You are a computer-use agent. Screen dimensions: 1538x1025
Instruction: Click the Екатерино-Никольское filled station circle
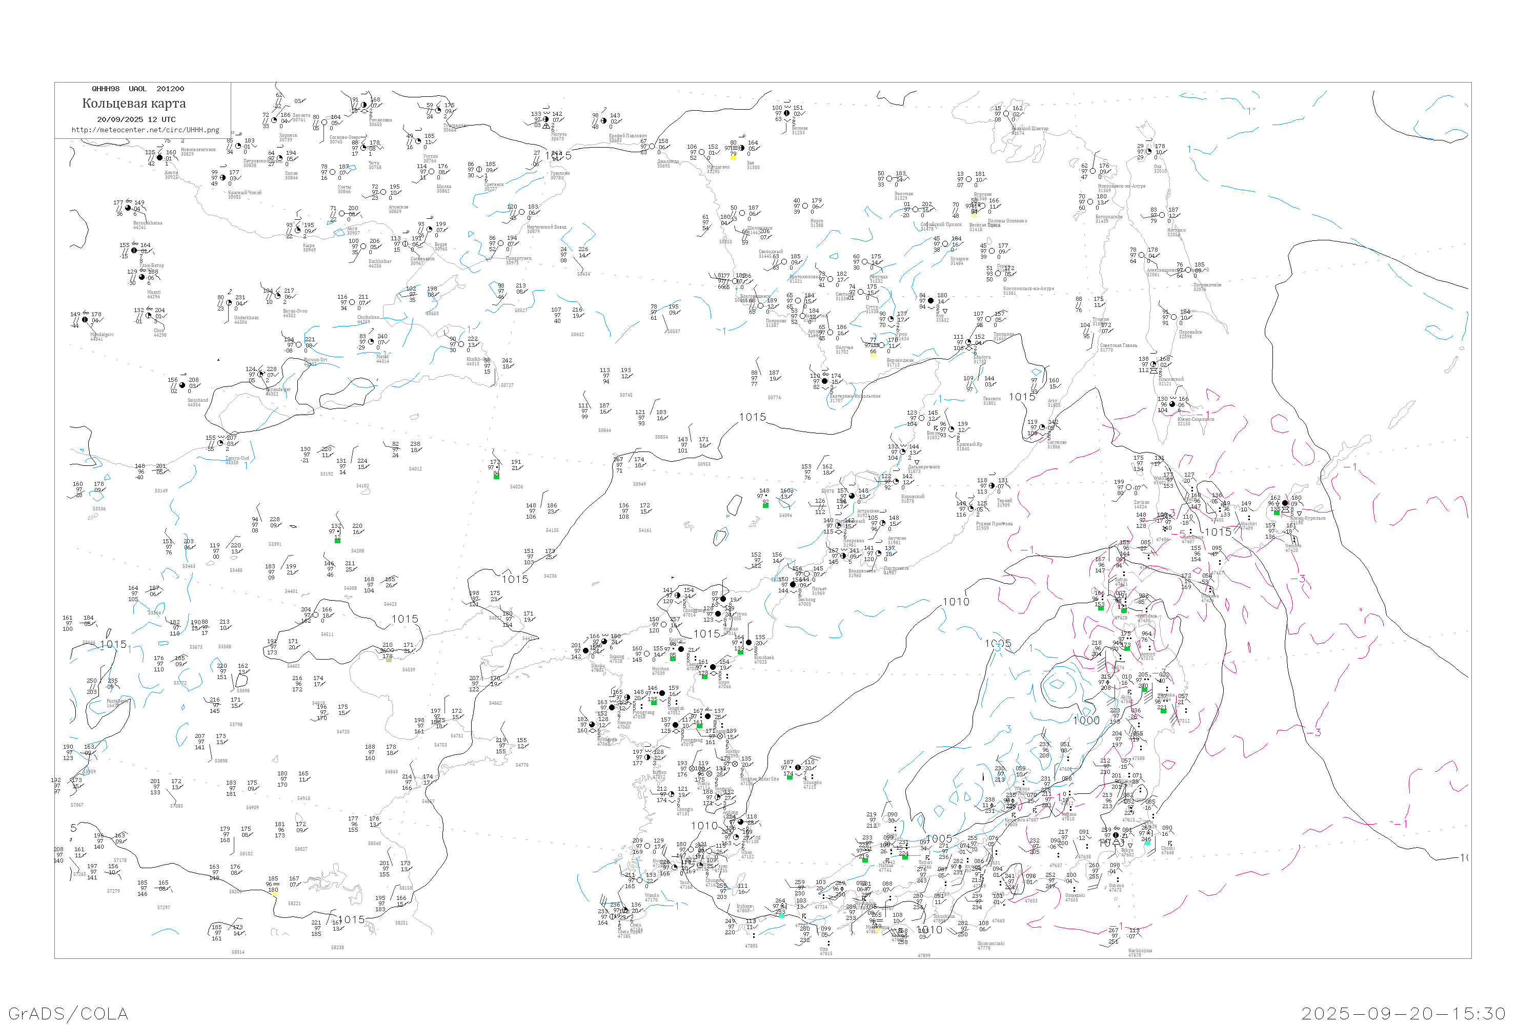[824, 381]
